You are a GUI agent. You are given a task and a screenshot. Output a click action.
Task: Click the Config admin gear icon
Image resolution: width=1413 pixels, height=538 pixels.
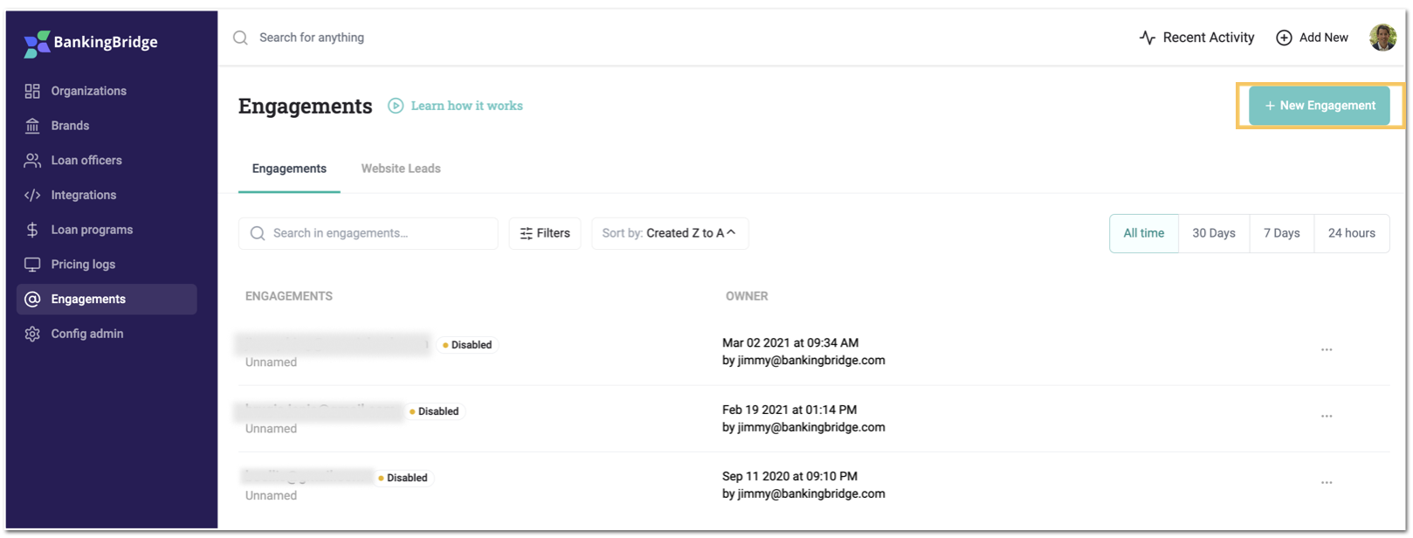(32, 334)
